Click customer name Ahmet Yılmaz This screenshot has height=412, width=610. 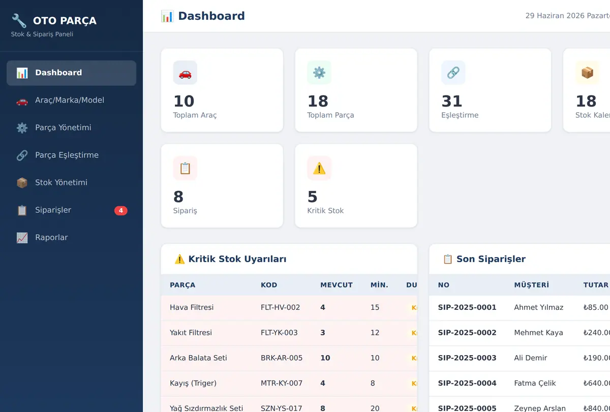(539, 307)
